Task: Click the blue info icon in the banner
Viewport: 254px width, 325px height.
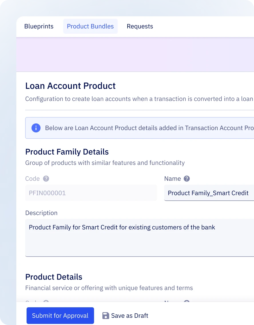Action: tap(36, 128)
